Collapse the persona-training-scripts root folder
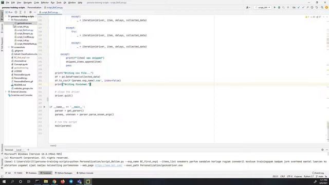This screenshot has width=329, height=185. click(6, 16)
